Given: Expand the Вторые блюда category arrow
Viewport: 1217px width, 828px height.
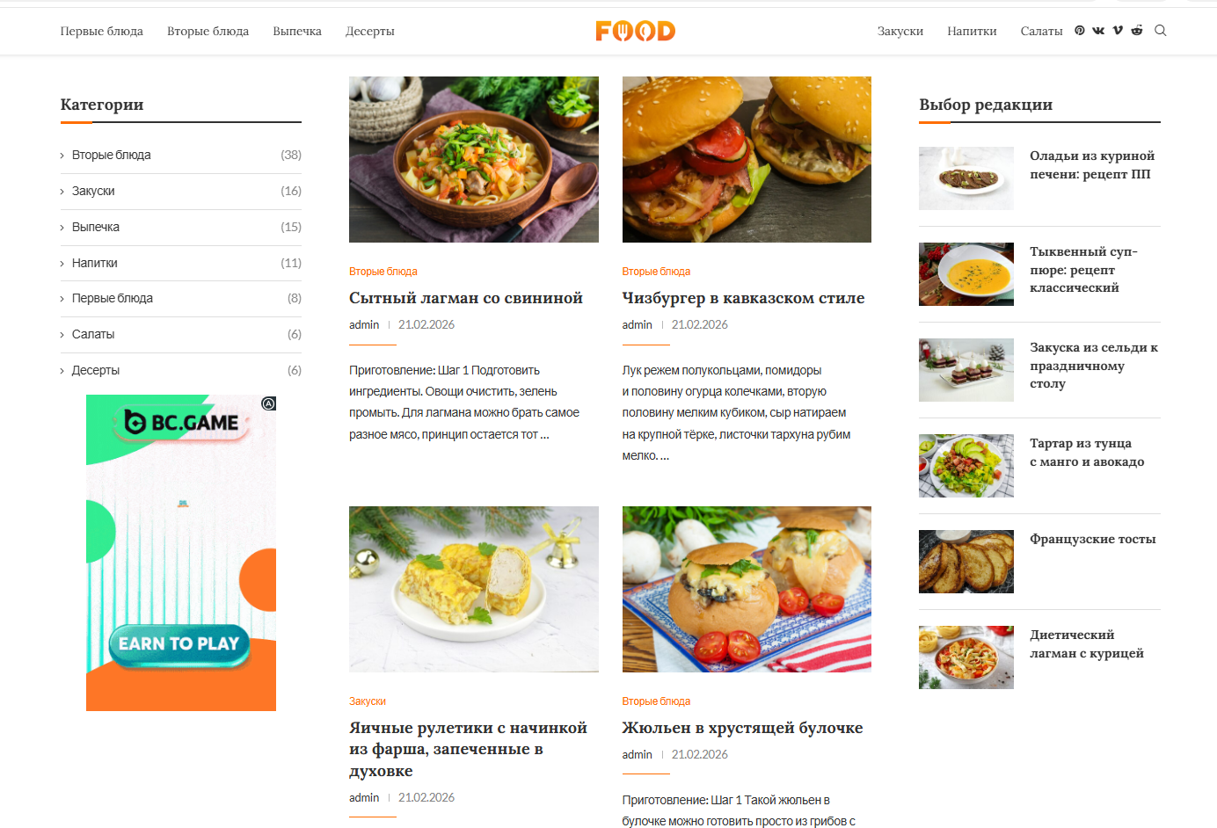Looking at the screenshot, I should coord(62,156).
